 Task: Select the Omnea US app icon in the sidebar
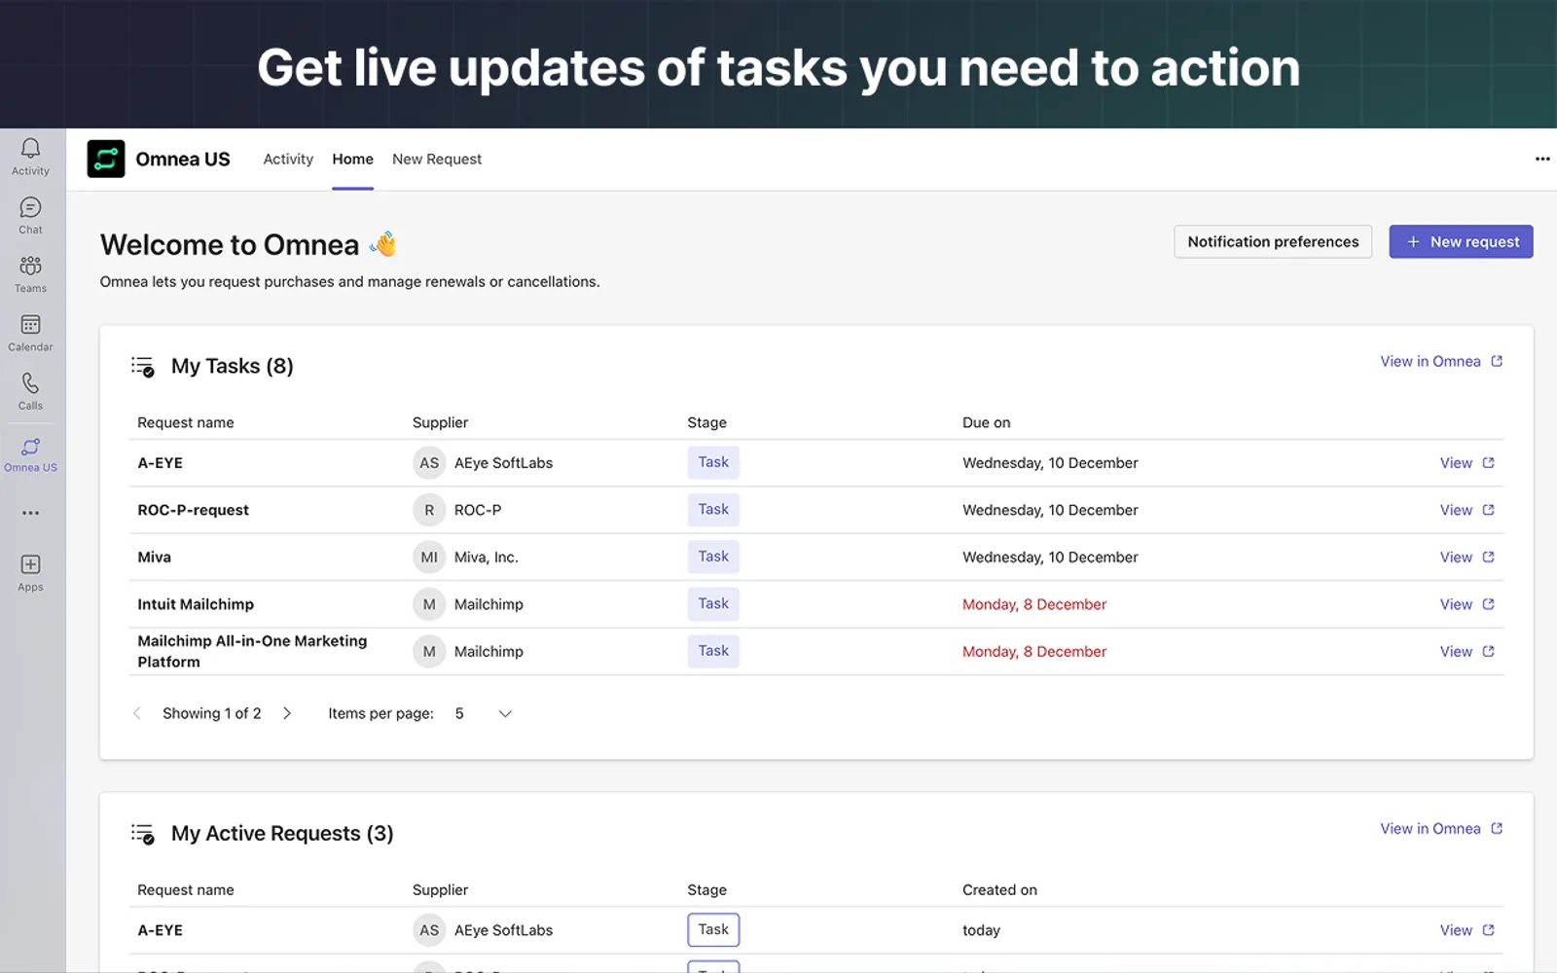click(x=30, y=454)
